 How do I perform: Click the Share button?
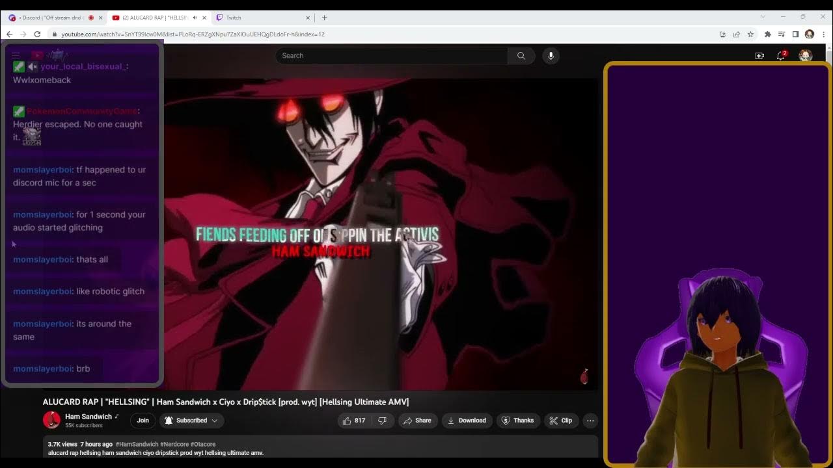[417, 421]
